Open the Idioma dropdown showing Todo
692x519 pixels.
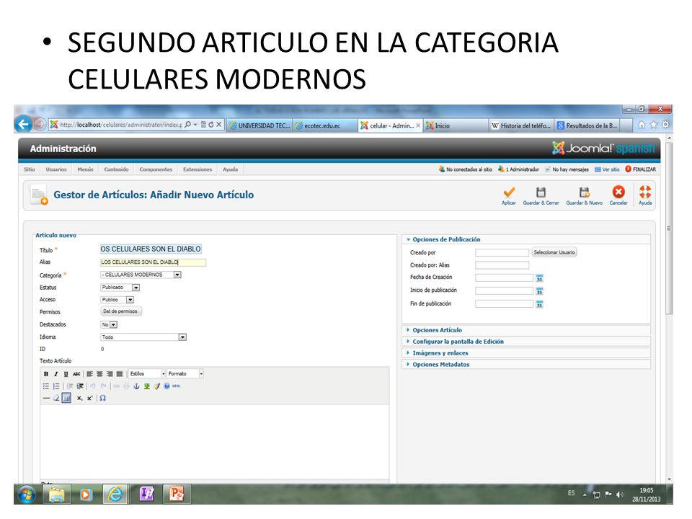[x=143, y=337]
